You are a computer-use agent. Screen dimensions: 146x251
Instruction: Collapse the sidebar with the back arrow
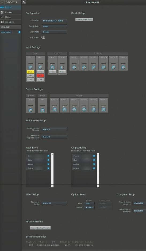click(2, 2)
